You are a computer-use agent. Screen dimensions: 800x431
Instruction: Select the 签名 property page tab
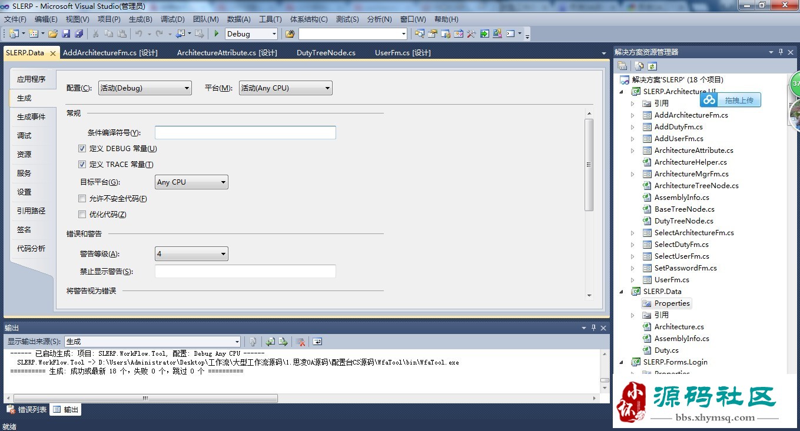(x=31, y=229)
